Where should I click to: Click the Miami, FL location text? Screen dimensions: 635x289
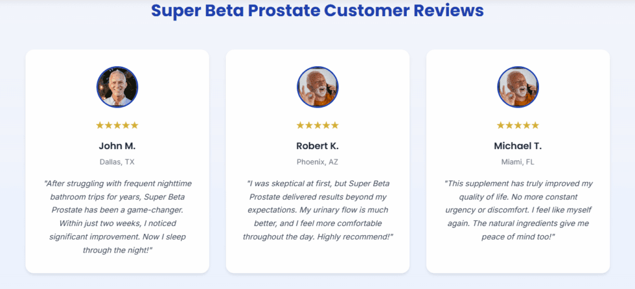tap(518, 162)
